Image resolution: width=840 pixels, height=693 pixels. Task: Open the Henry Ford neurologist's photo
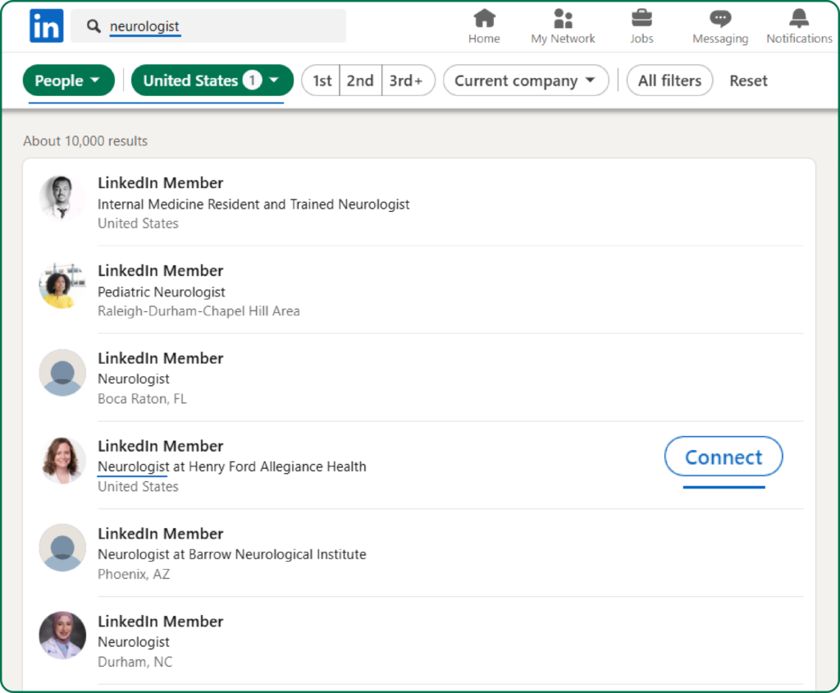(62, 460)
